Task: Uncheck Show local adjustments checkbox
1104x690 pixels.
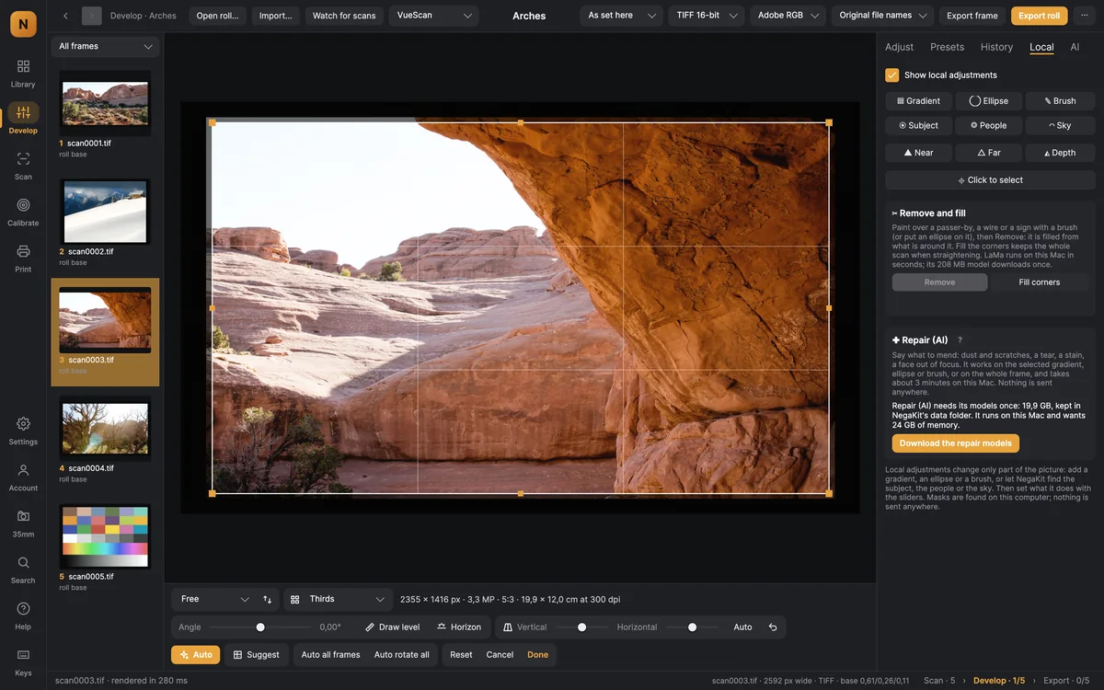Action: (x=891, y=75)
